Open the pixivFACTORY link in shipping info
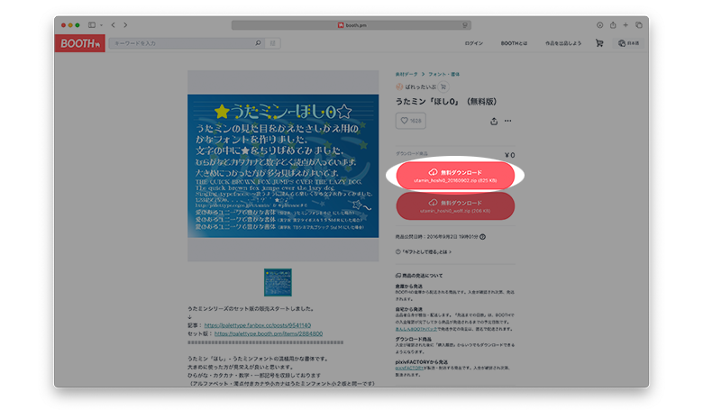This screenshot has width=703, height=410. (x=409, y=368)
